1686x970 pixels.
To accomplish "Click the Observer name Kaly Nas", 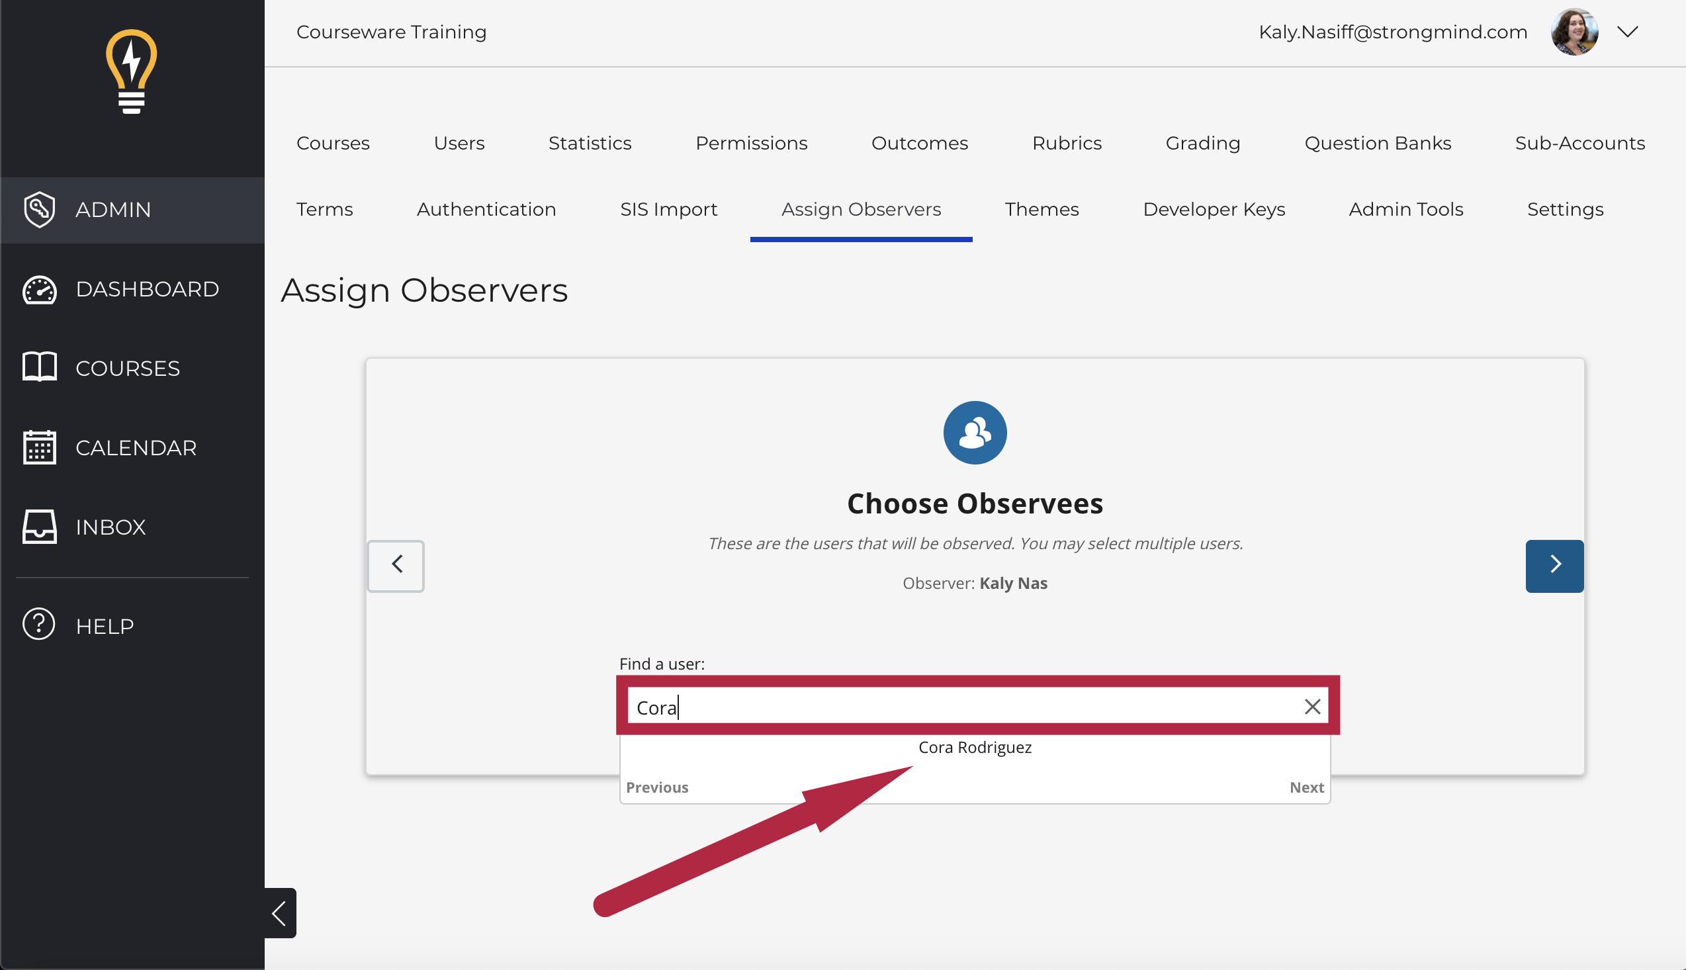I will coord(1013,583).
